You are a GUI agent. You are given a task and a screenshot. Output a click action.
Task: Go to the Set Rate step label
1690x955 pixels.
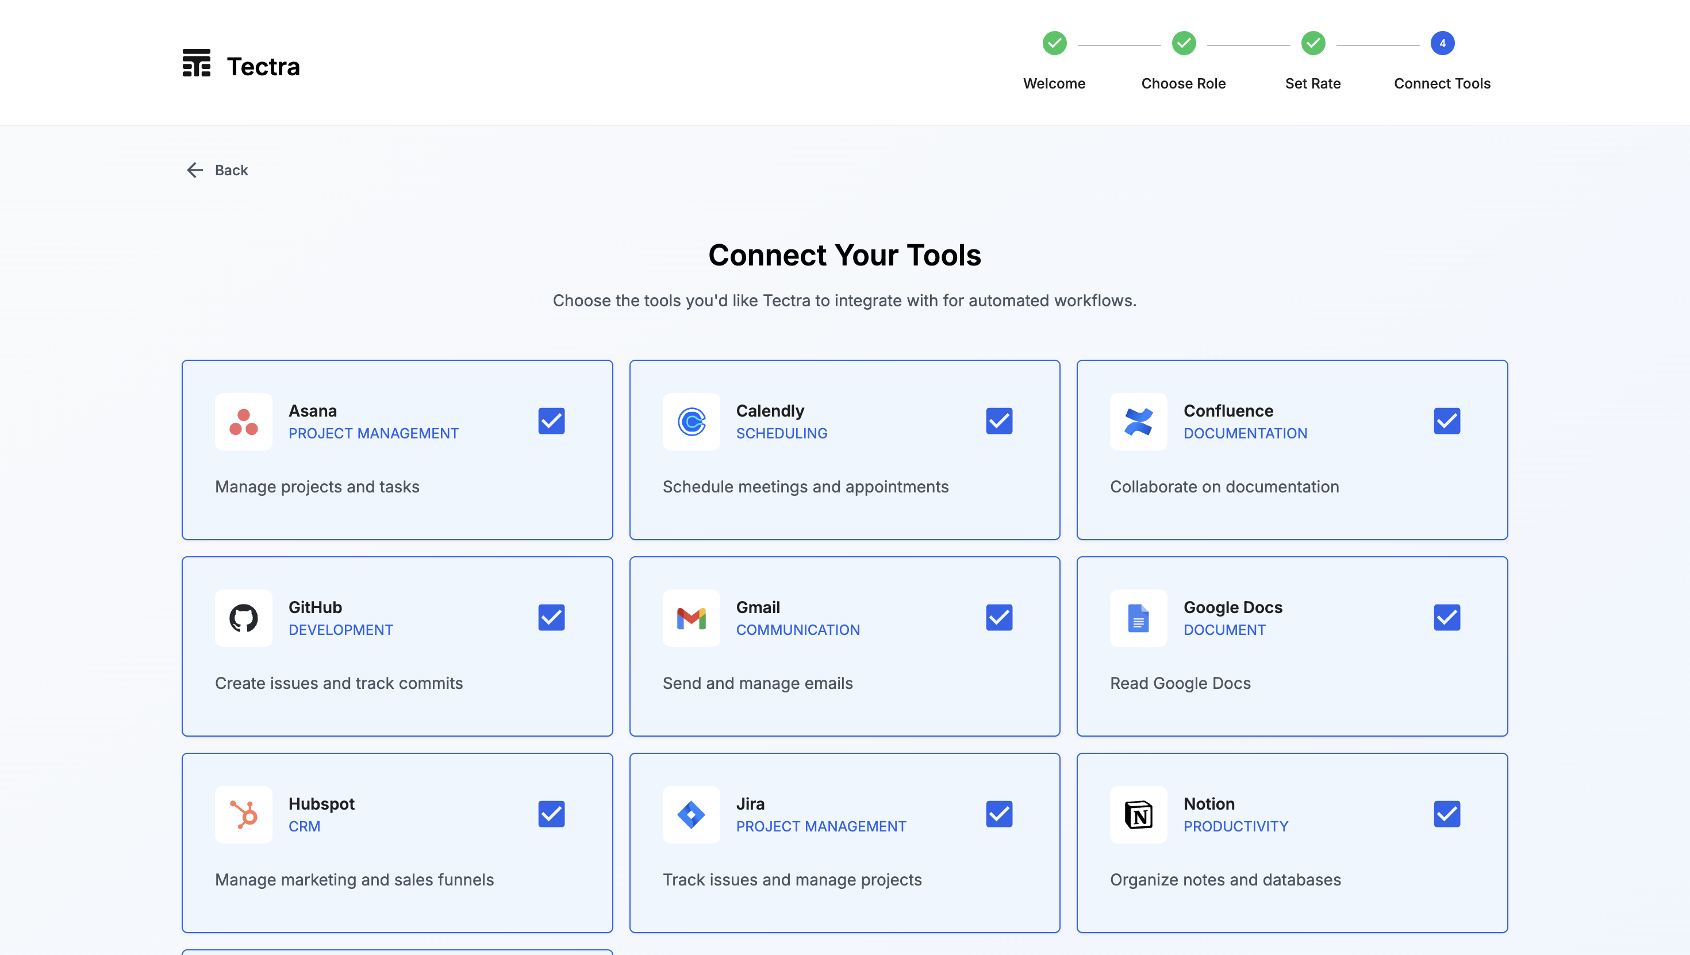tap(1313, 83)
